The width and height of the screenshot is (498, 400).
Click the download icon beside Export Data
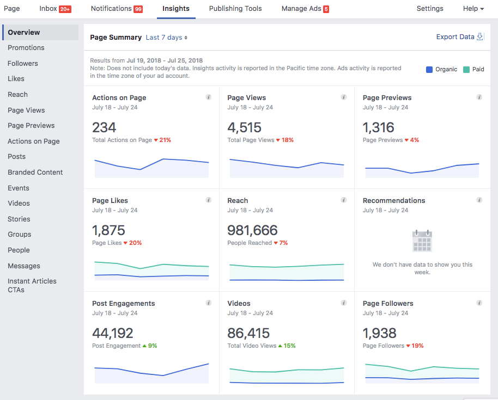point(479,36)
